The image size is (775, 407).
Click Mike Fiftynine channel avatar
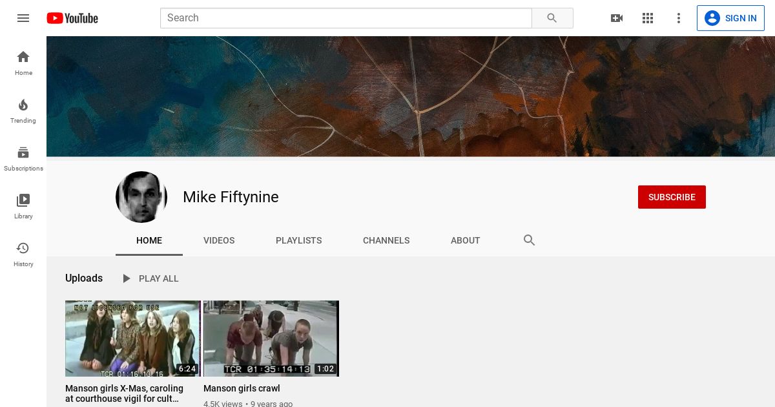(x=141, y=197)
